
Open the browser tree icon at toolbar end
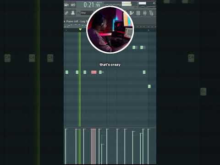tap(151, 13)
